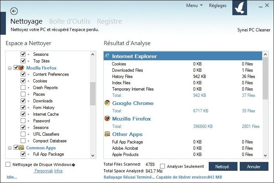Uncheck Content Preferences checkbox
Image resolution: width=274 pixels, height=183 pixels.
pyautogui.click(x=23, y=74)
